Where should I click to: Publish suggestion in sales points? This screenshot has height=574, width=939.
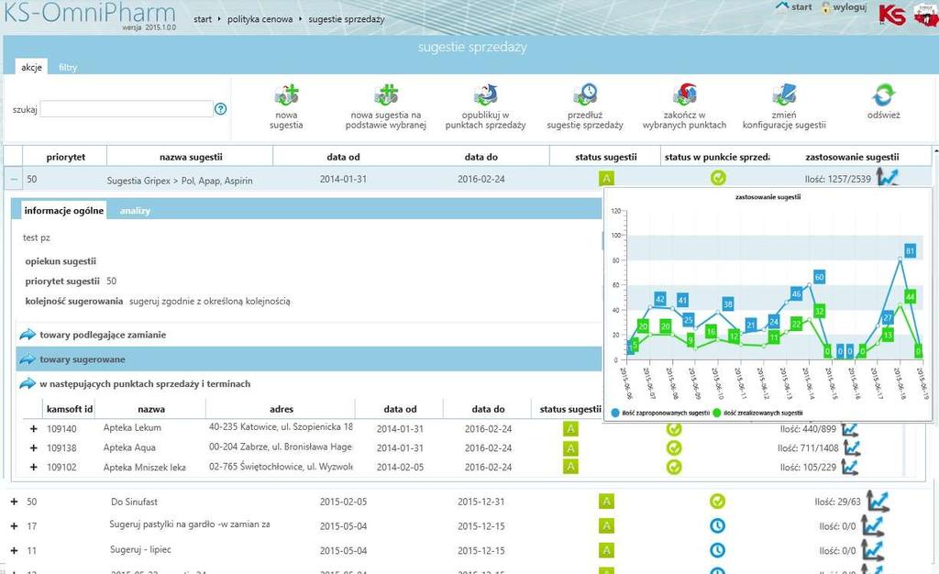point(486,94)
